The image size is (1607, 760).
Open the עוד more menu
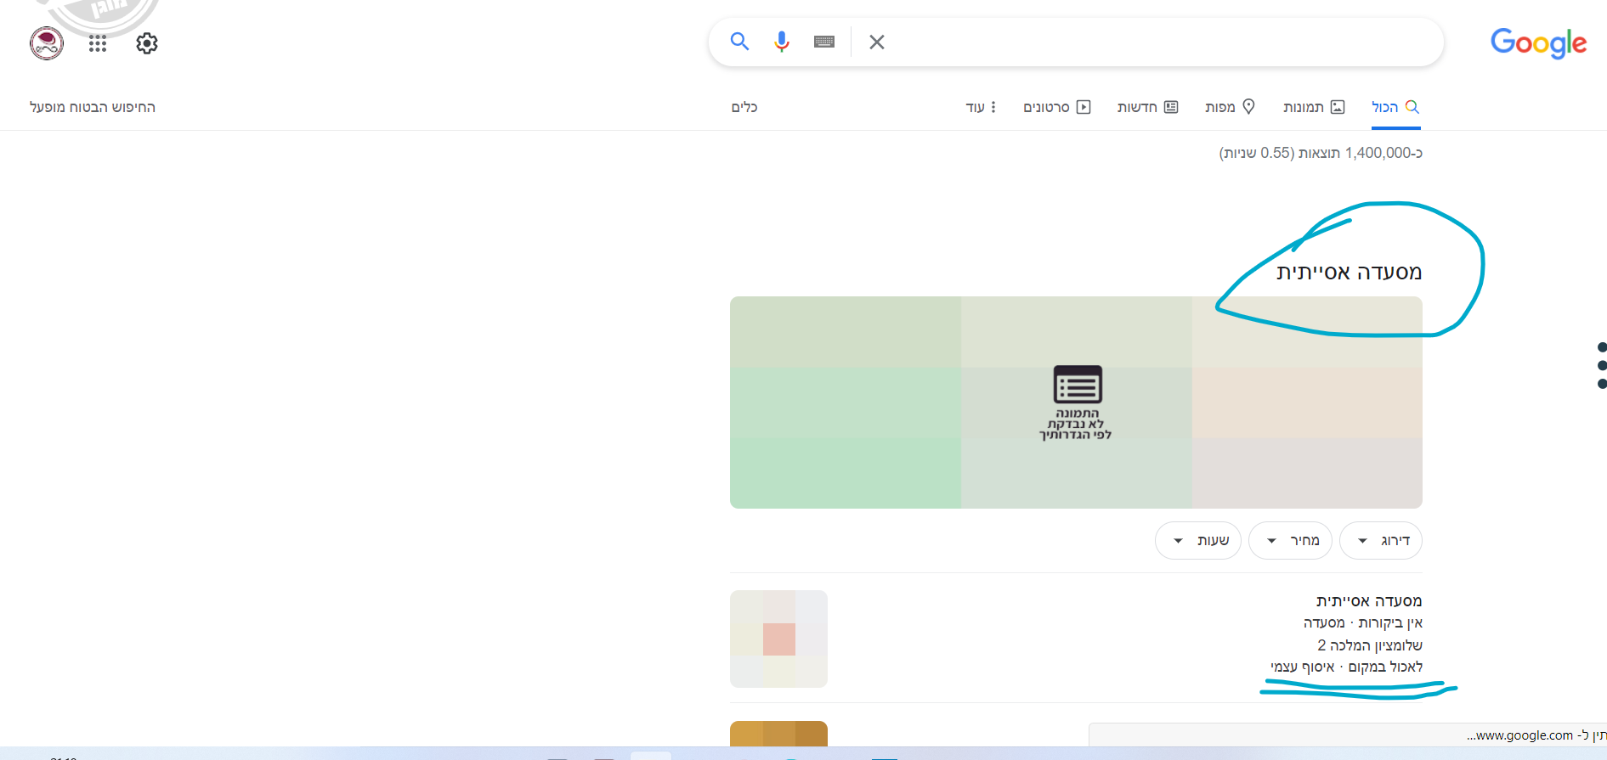tap(981, 107)
